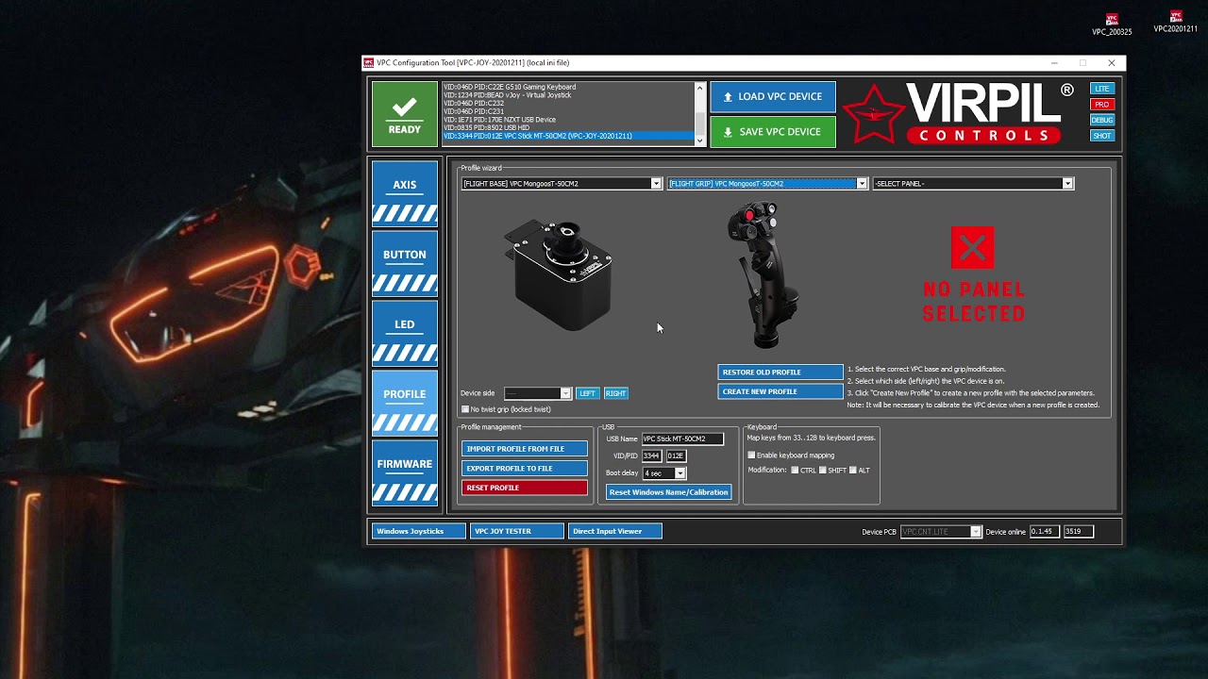Click Import Profile From File

pos(525,449)
